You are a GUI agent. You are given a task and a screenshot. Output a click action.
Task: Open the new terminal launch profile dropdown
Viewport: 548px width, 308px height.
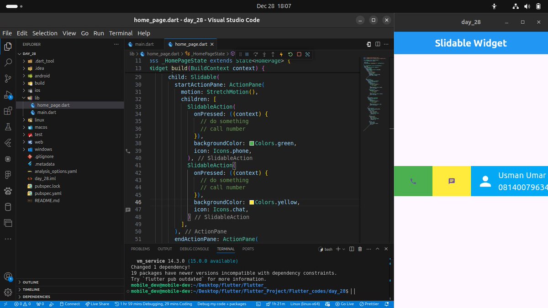[343, 249]
